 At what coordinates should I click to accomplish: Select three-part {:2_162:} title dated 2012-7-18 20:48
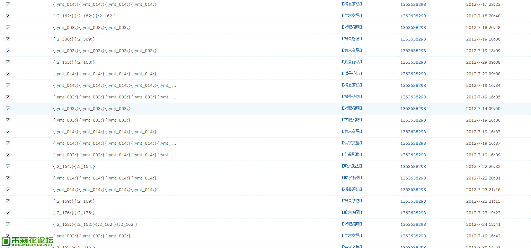coord(84,16)
